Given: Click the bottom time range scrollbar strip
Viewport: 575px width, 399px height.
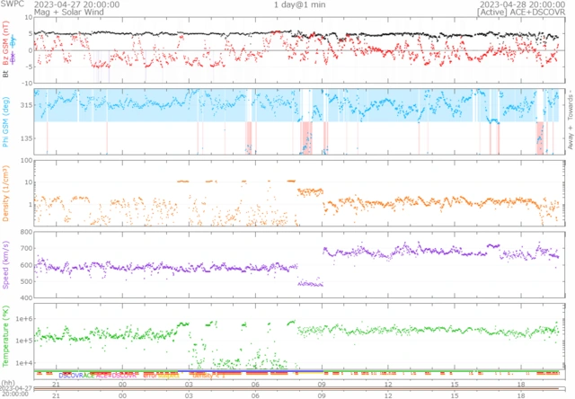Looking at the screenshot, I should coord(296,389).
